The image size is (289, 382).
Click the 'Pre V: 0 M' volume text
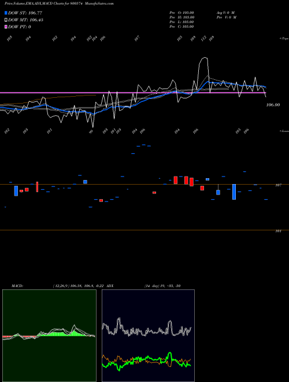(227, 17)
